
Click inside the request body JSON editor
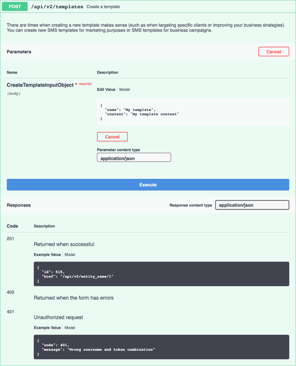193,112
